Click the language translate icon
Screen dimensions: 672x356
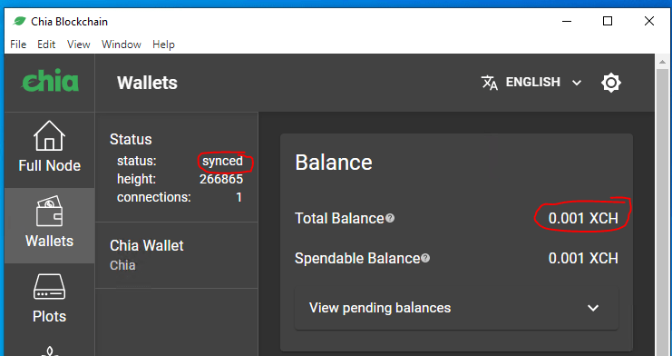[x=490, y=83]
